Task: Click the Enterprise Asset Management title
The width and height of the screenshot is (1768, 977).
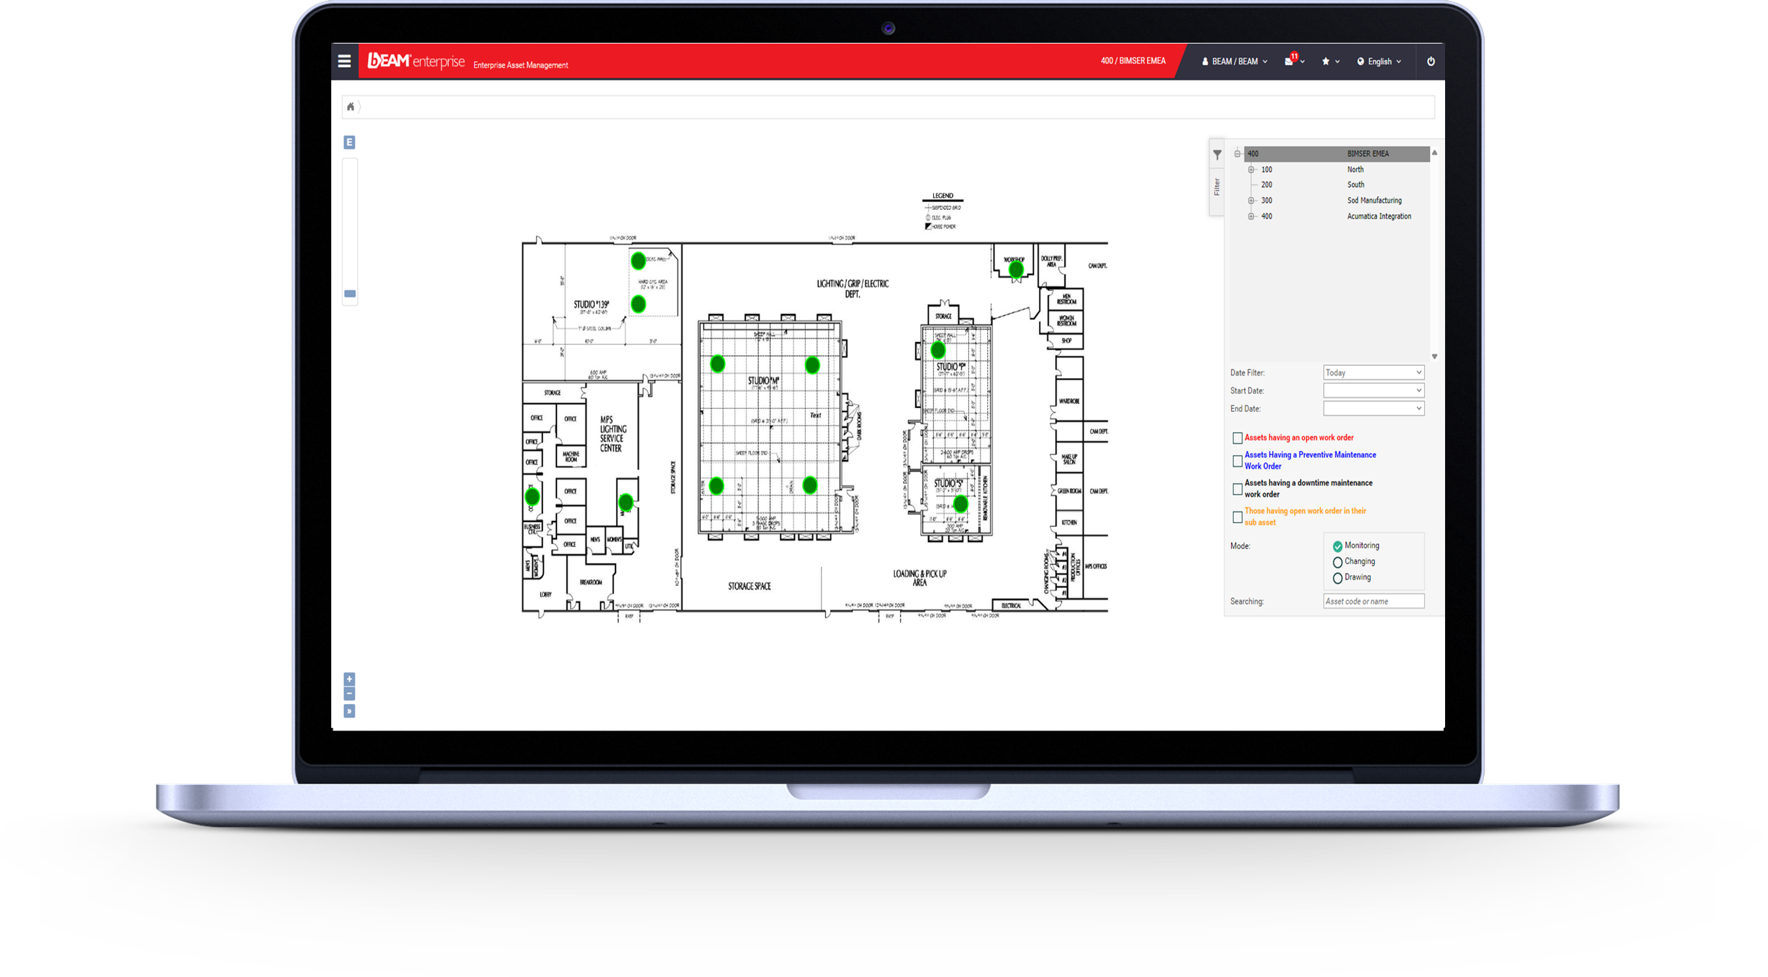Action: coord(520,65)
